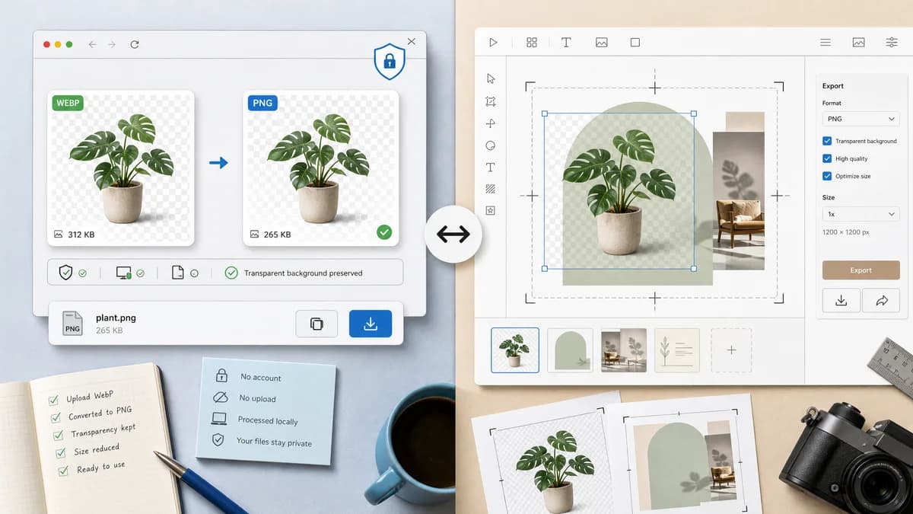
Task: Select the green arch thumbnail in filmstrip
Action: [570, 350]
